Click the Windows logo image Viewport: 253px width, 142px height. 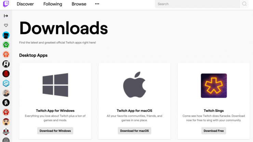55,85
